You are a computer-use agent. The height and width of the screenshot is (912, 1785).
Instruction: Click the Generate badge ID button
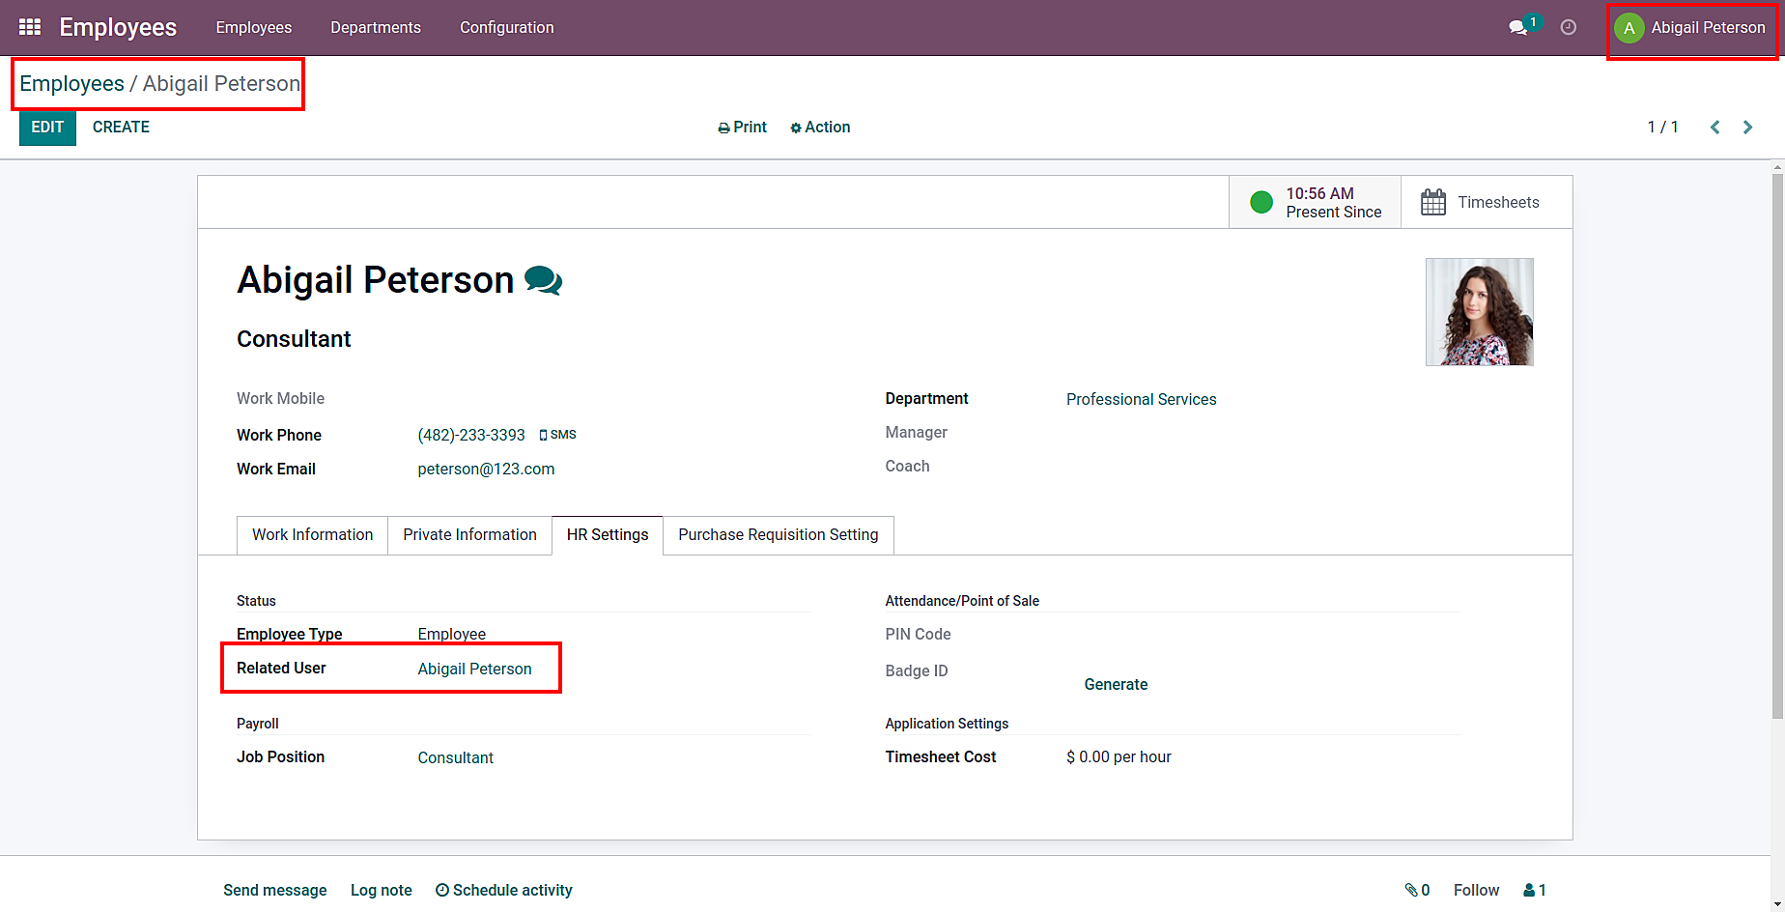[x=1116, y=685]
